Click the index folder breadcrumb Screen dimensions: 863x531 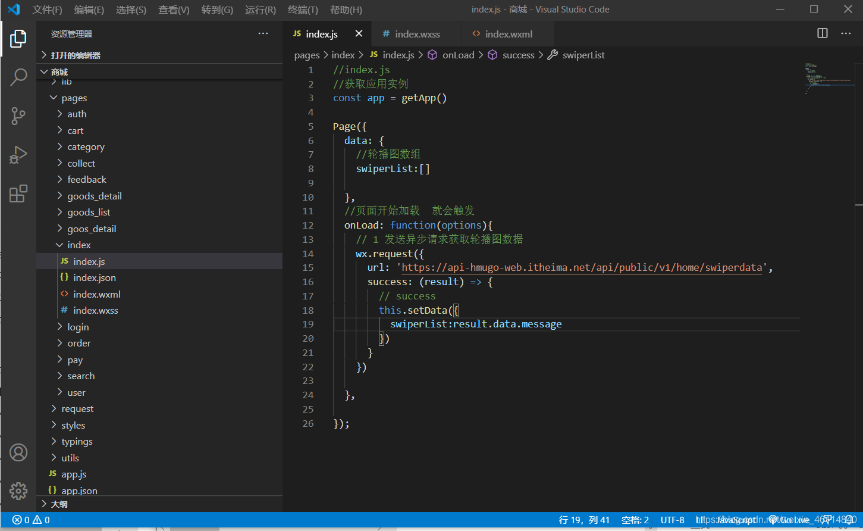pos(343,55)
